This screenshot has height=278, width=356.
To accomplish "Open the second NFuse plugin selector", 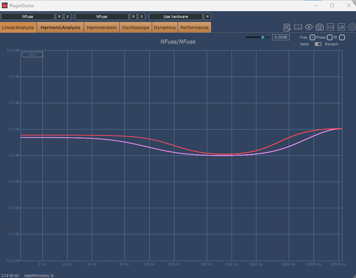I will (102, 17).
